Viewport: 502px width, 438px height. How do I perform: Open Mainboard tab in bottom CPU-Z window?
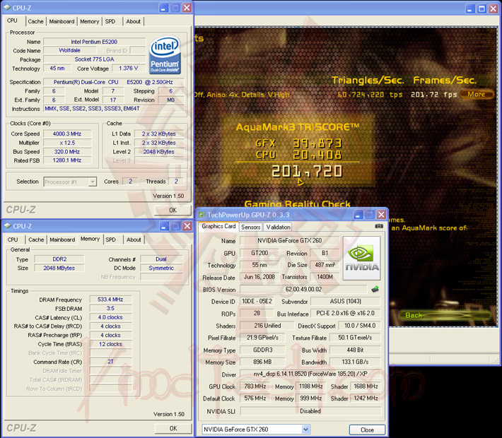pos(62,239)
